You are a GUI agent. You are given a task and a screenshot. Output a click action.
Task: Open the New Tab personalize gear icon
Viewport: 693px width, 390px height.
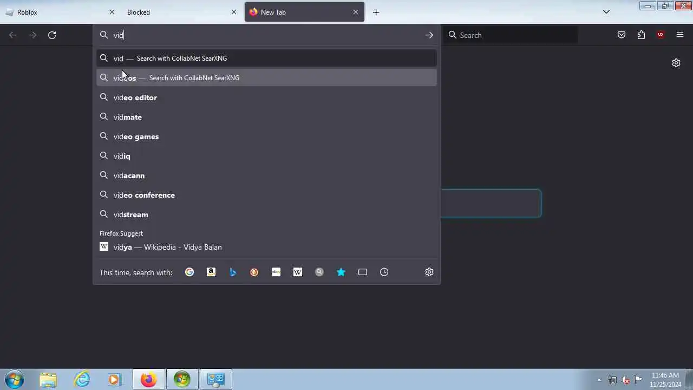click(x=676, y=63)
